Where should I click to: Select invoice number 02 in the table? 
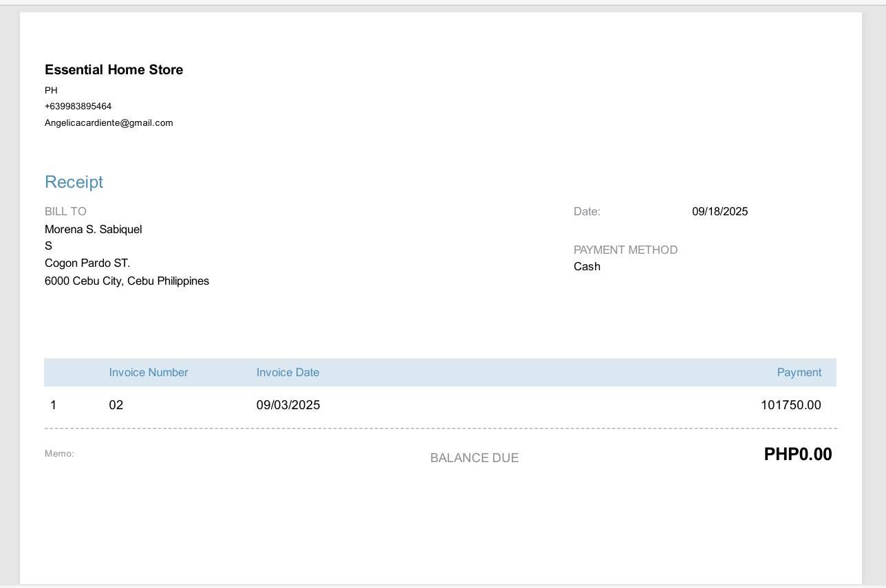116,405
